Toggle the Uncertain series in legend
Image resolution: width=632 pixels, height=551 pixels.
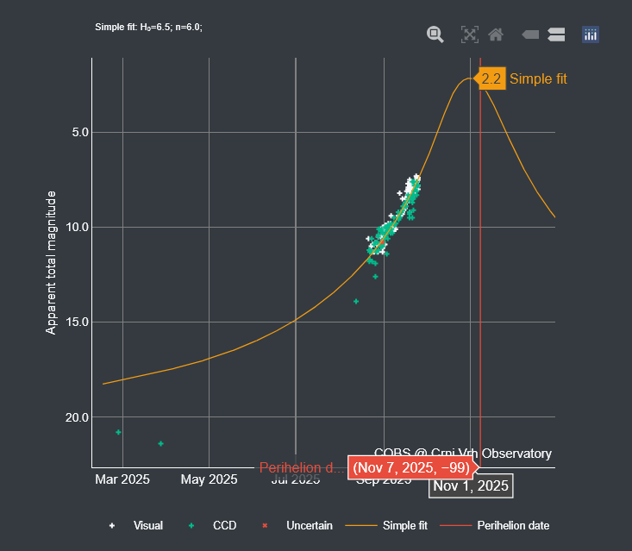click(x=310, y=525)
